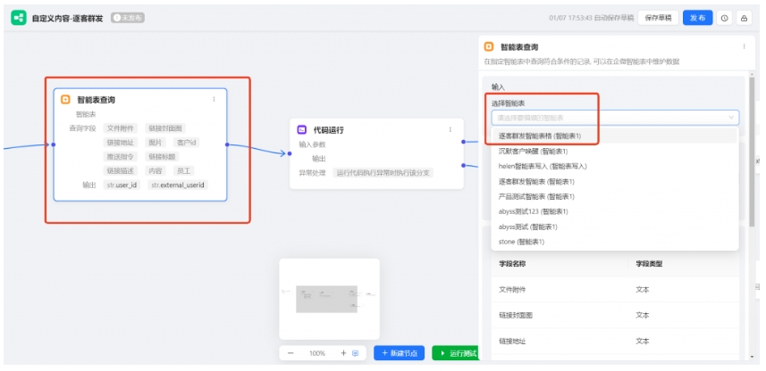Click the workflow title 自定义内容-逐客群发
This screenshot has width=766, height=371.
(67, 19)
